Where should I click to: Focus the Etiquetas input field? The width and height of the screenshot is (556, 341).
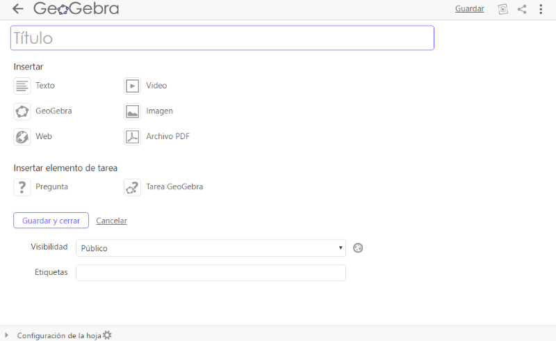pos(211,273)
